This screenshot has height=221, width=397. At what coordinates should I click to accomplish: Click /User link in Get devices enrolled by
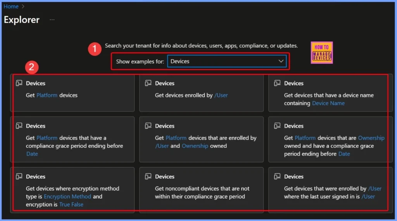click(221, 95)
